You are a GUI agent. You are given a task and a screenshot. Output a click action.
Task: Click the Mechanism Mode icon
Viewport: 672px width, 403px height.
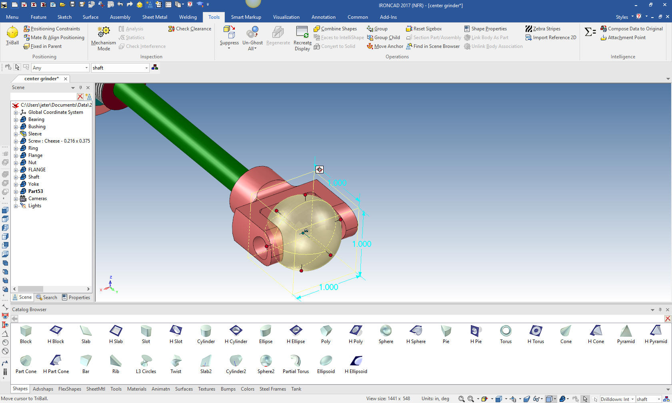tap(103, 33)
